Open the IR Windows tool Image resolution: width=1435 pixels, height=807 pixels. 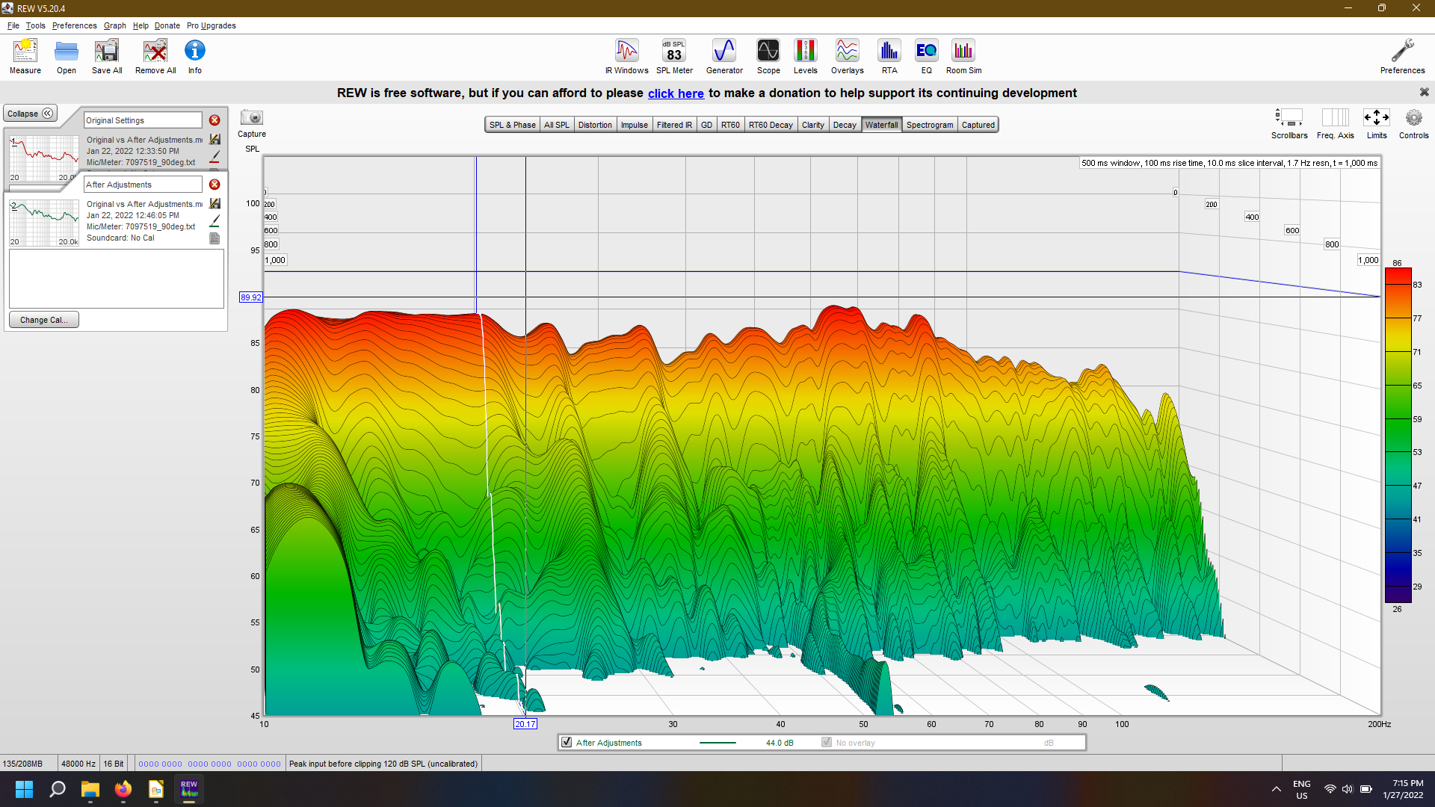point(626,57)
